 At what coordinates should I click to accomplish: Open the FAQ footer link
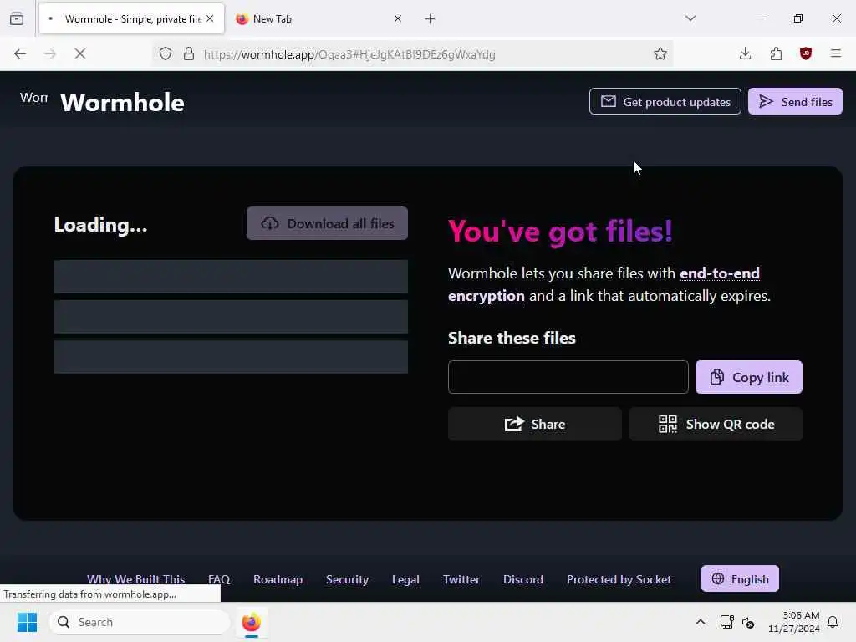click(x=219, y=579)
